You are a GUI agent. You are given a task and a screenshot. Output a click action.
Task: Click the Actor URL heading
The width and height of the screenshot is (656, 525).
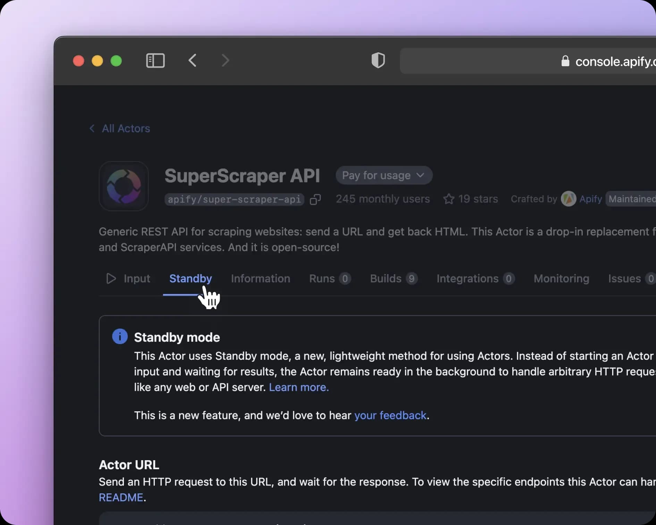(x=129, y=465)
